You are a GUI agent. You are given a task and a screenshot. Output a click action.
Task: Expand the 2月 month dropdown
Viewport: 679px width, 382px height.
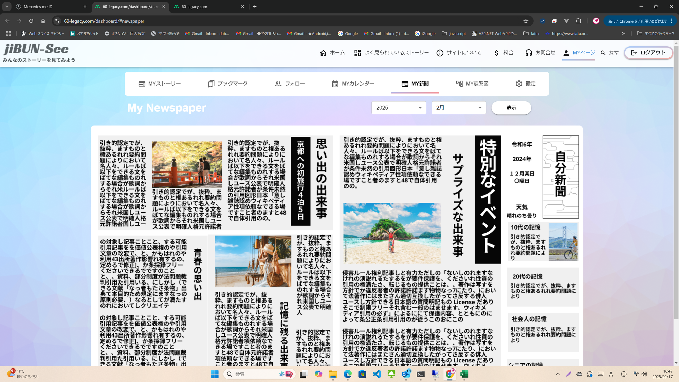pos(458,108)
